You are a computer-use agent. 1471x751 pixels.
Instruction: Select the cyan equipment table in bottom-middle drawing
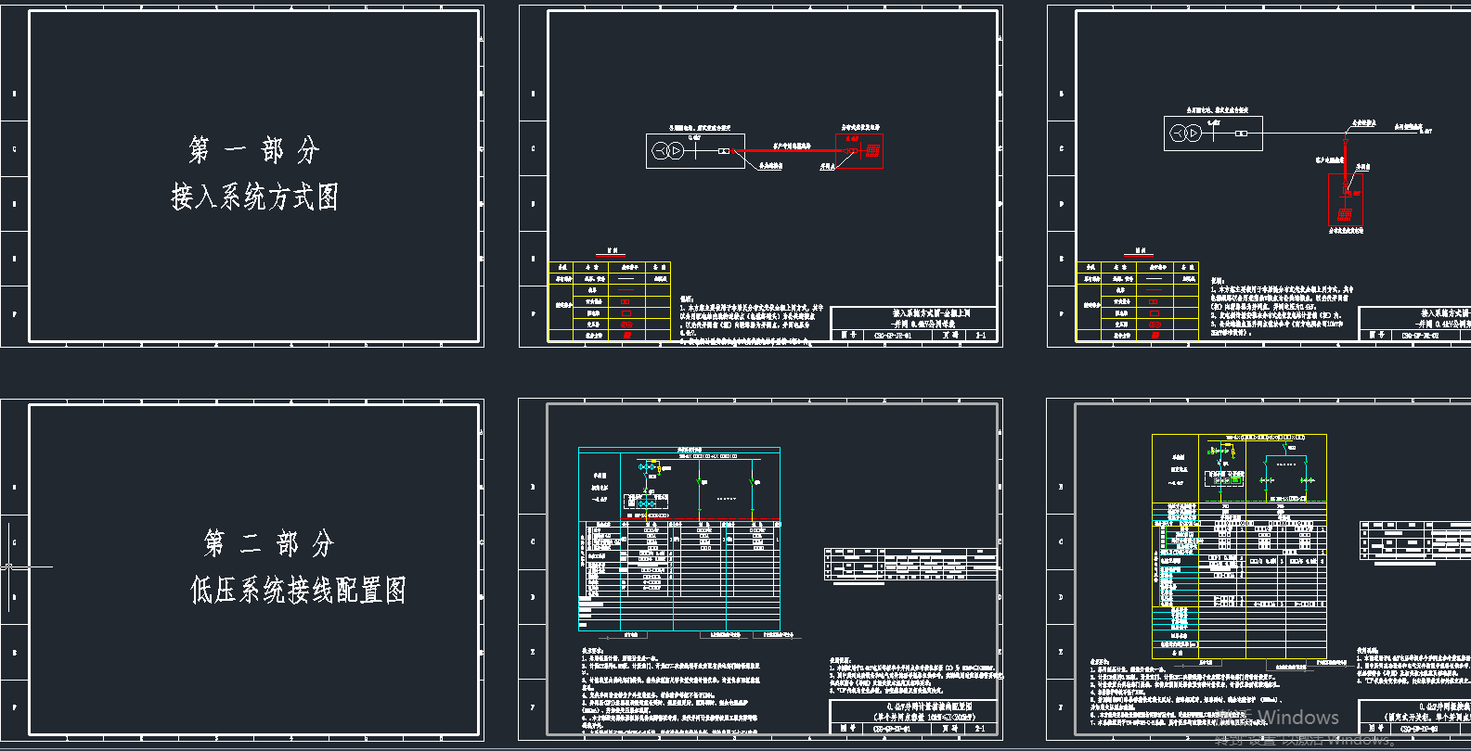679,575
